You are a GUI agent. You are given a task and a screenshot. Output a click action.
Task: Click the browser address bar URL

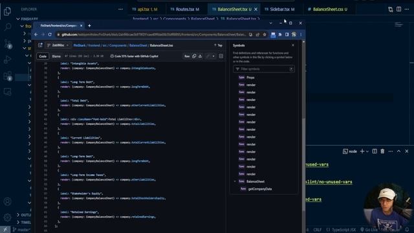tap(153, 34)
